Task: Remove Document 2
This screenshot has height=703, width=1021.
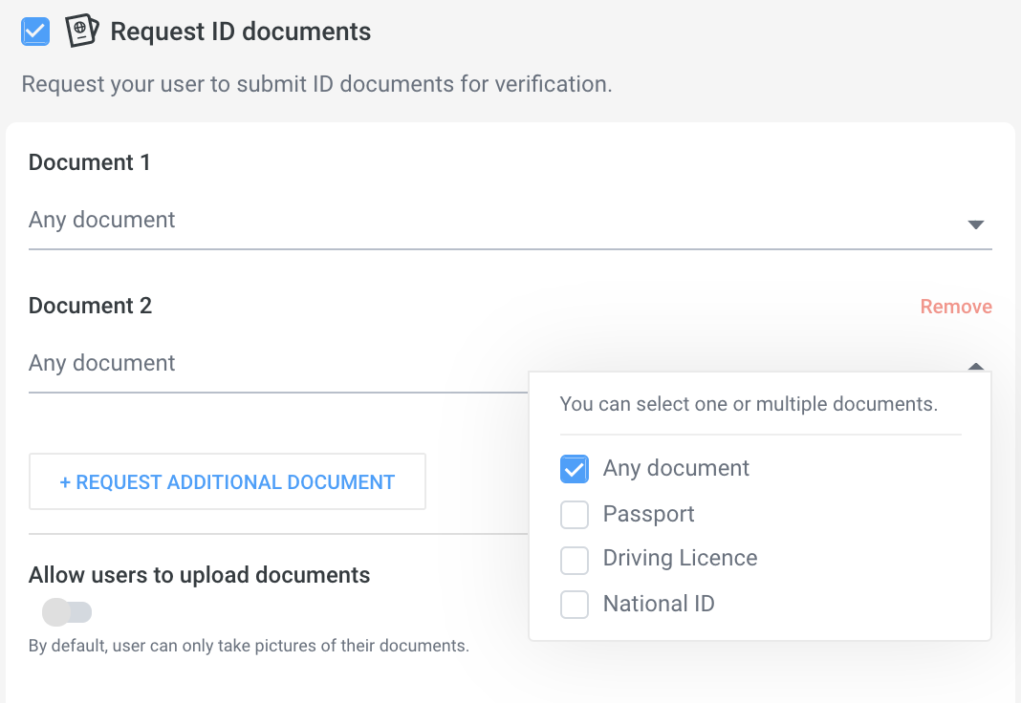Action: coord(955,307)
